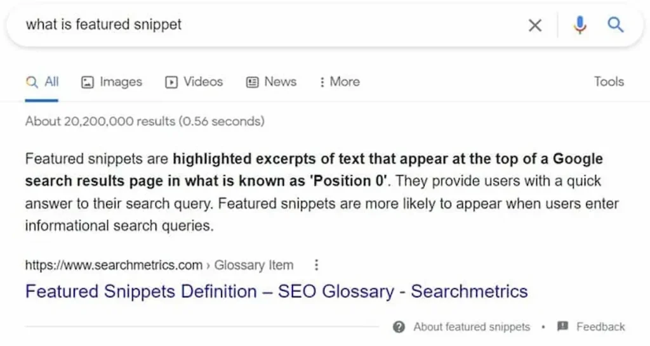Click the Glossary Item breadcrumb text
The height and width of the screenshot is (346, 650).
[x=254, y=266]
